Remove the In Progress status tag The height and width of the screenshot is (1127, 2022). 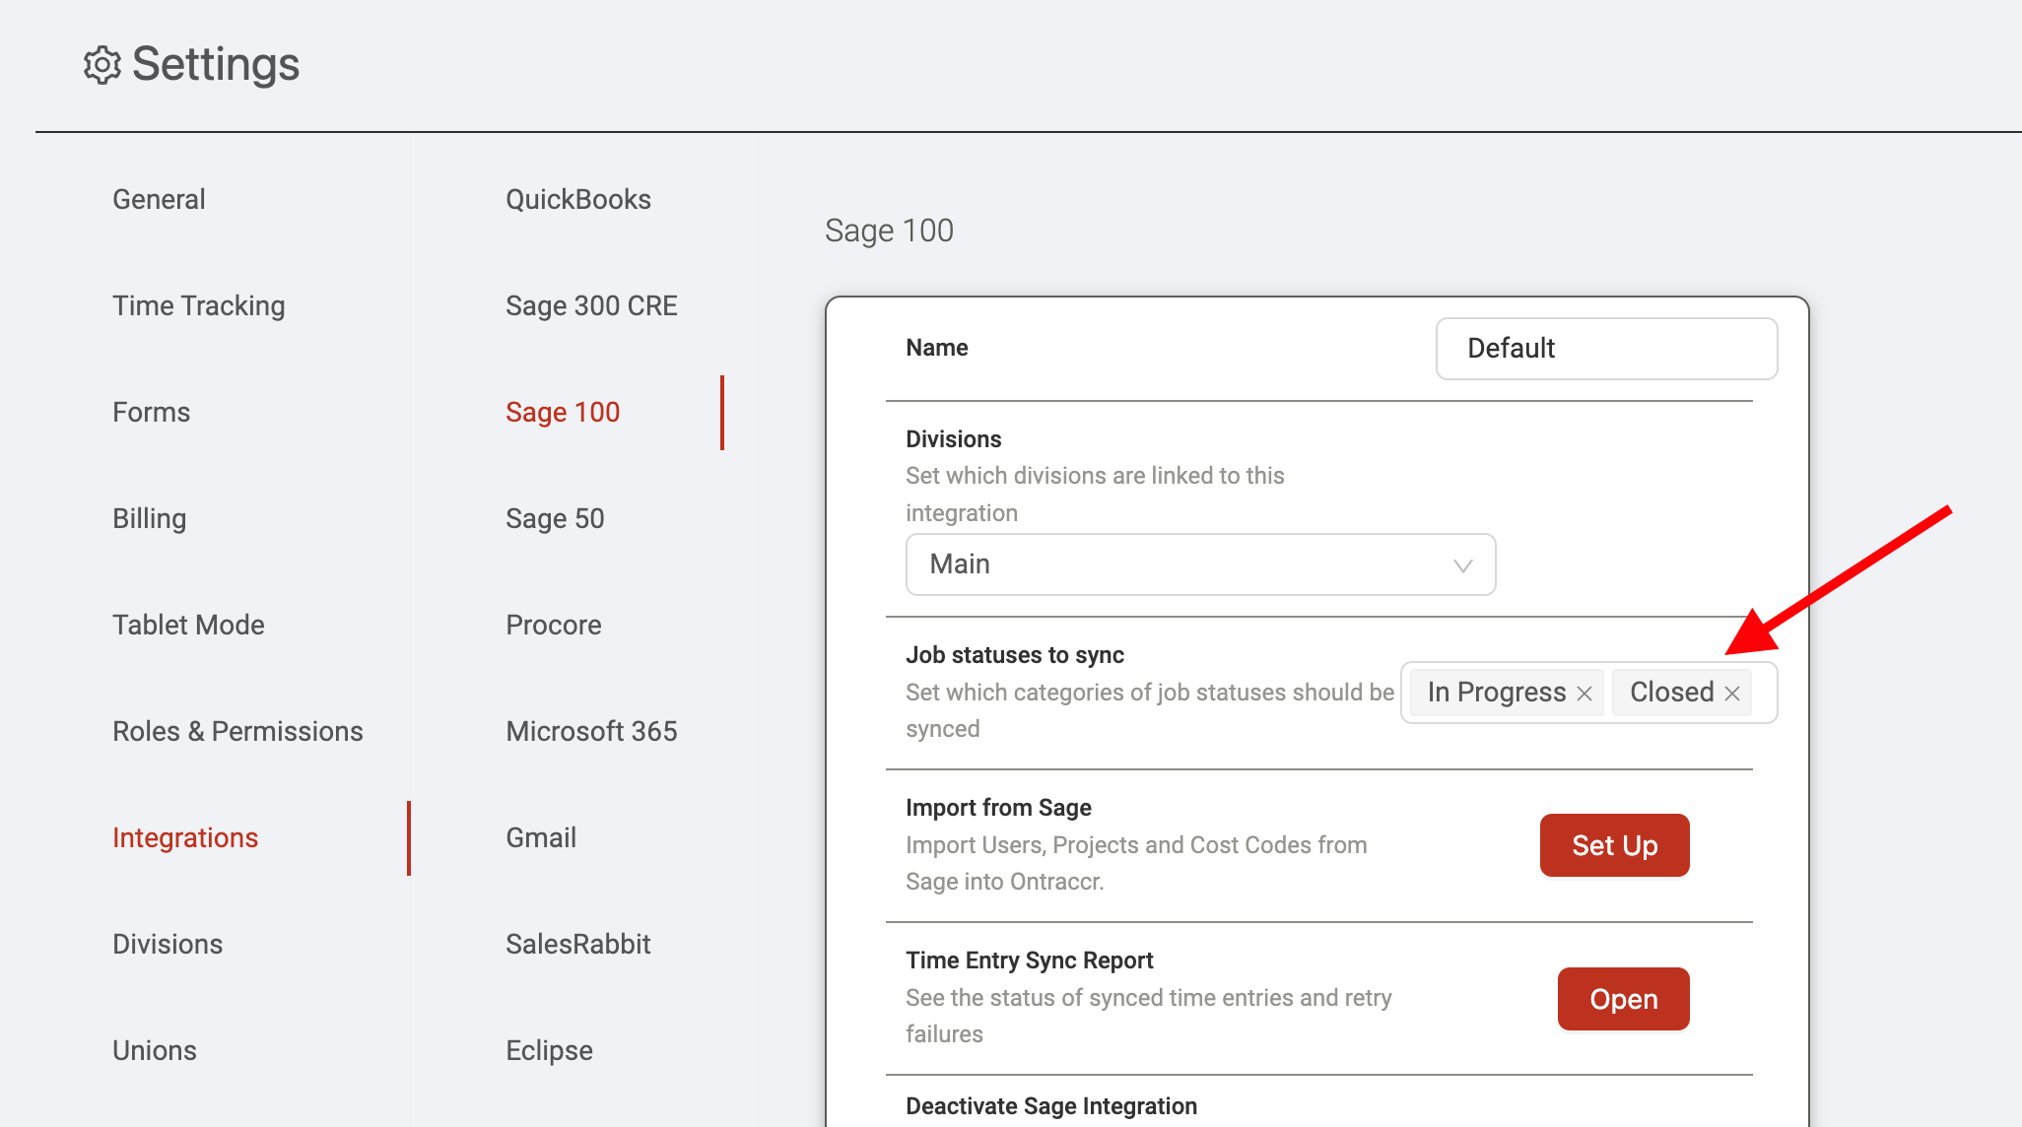[1584, 694]
